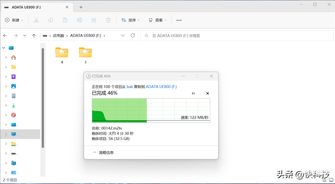Click the Rename icon in toolbar
This screenshot has height=184, width=335.
80,20
